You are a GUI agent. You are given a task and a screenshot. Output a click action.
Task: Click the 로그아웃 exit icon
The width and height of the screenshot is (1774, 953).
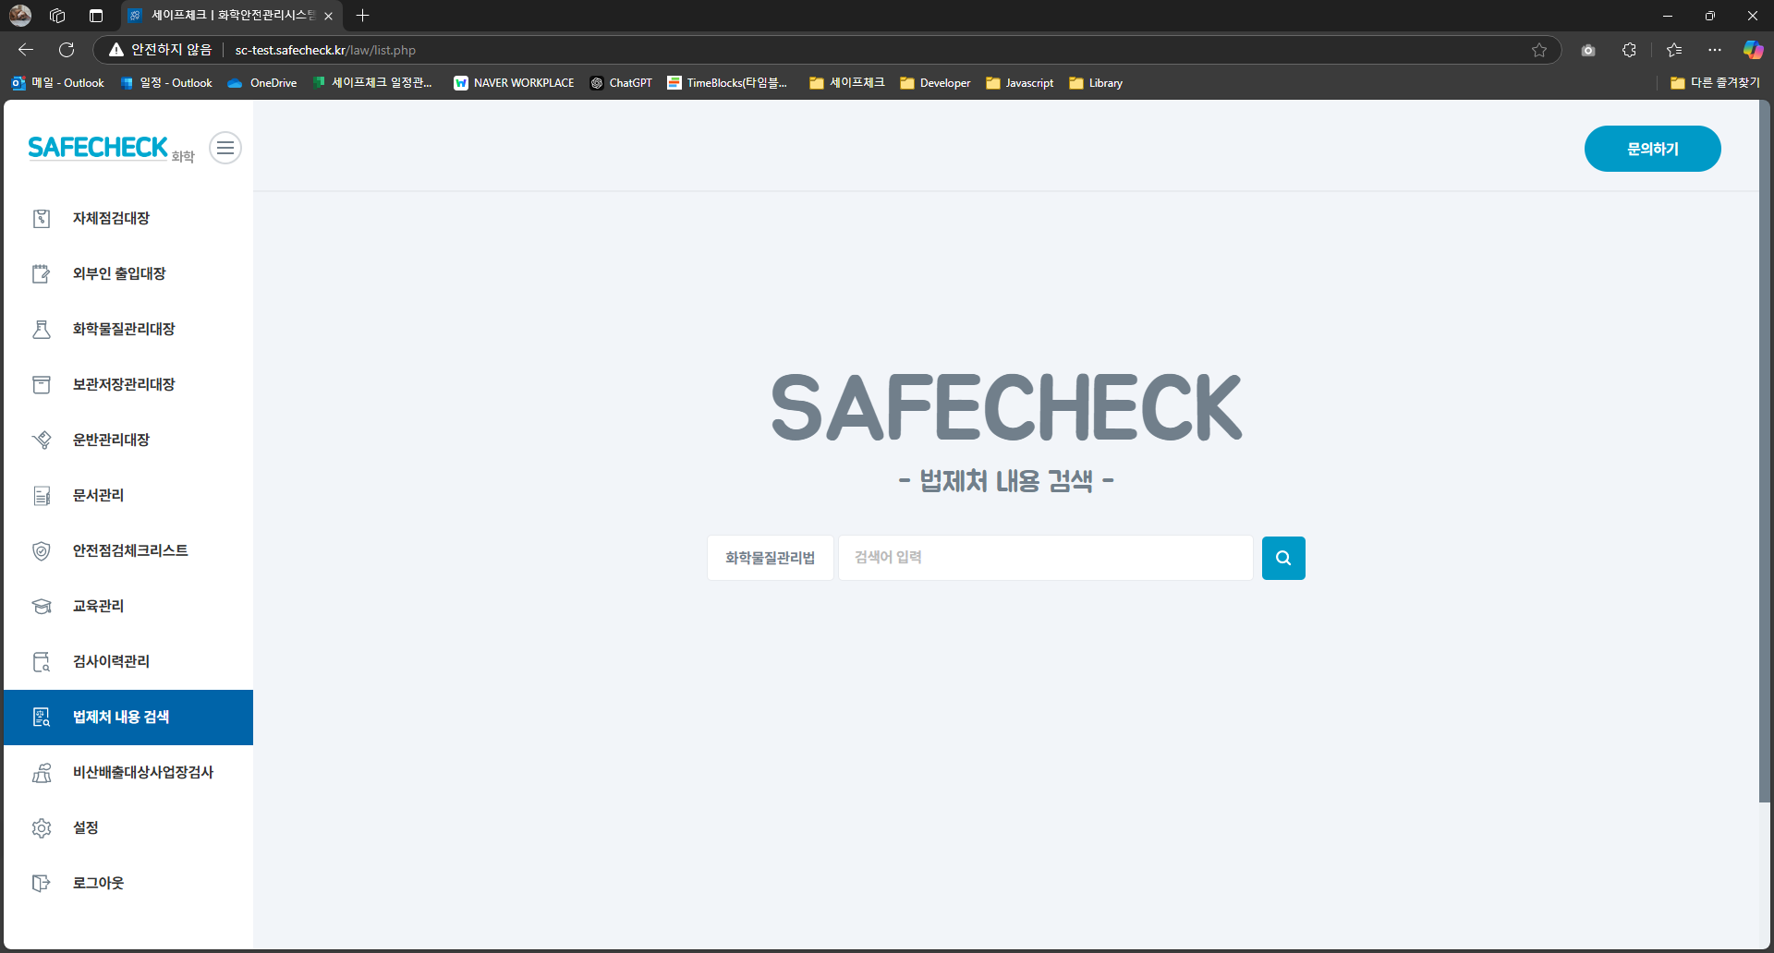(42, 884)
